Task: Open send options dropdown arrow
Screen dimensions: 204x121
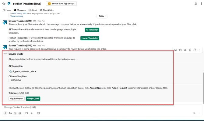Action: [199, 113]
